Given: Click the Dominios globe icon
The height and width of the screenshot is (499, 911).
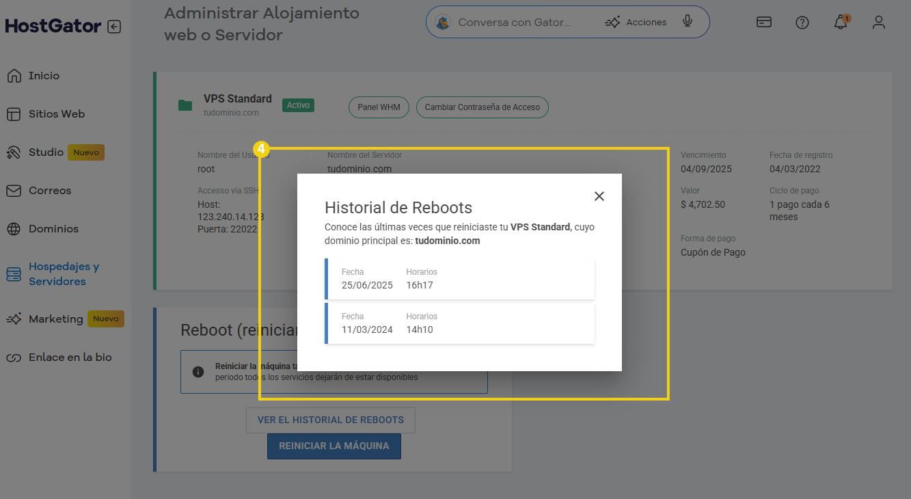Looking at the screenshot, I should [x=14, y=229].
